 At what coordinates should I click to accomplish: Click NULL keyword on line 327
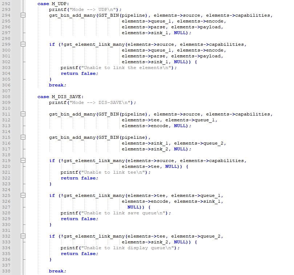click(x=133, y=207)
